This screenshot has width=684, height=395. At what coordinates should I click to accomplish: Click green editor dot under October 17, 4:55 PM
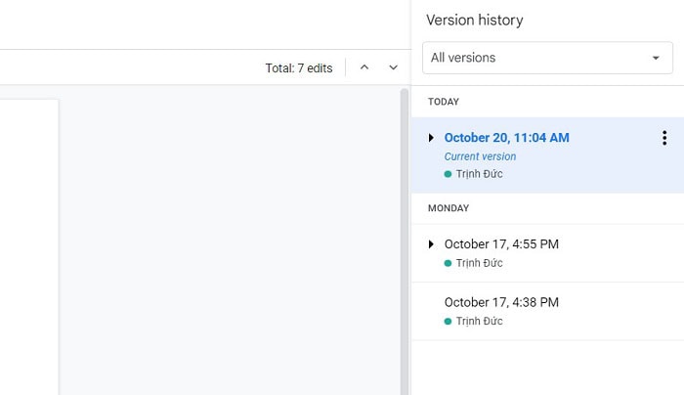pyautogui.click(x=448, y=263)
